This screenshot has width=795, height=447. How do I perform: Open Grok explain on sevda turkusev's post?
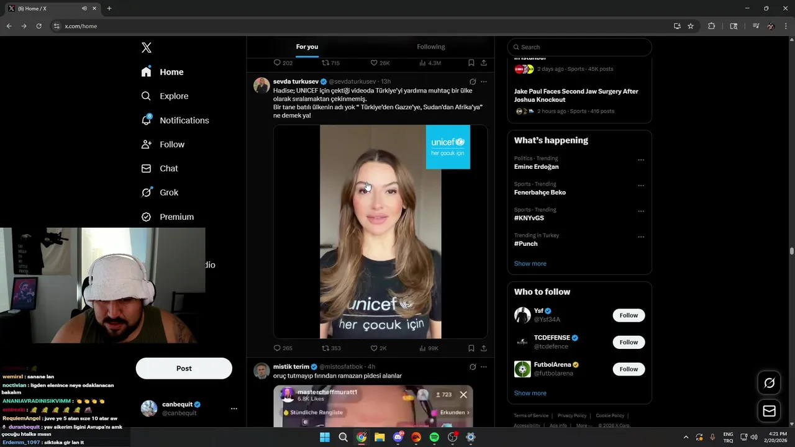[473, 81]
